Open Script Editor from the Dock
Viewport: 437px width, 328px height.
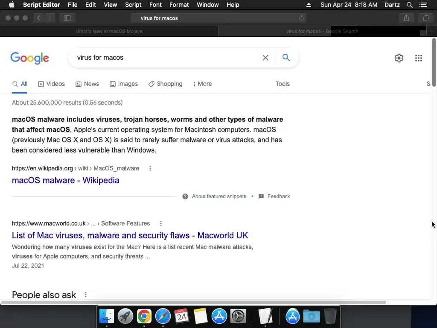(265, 316)
